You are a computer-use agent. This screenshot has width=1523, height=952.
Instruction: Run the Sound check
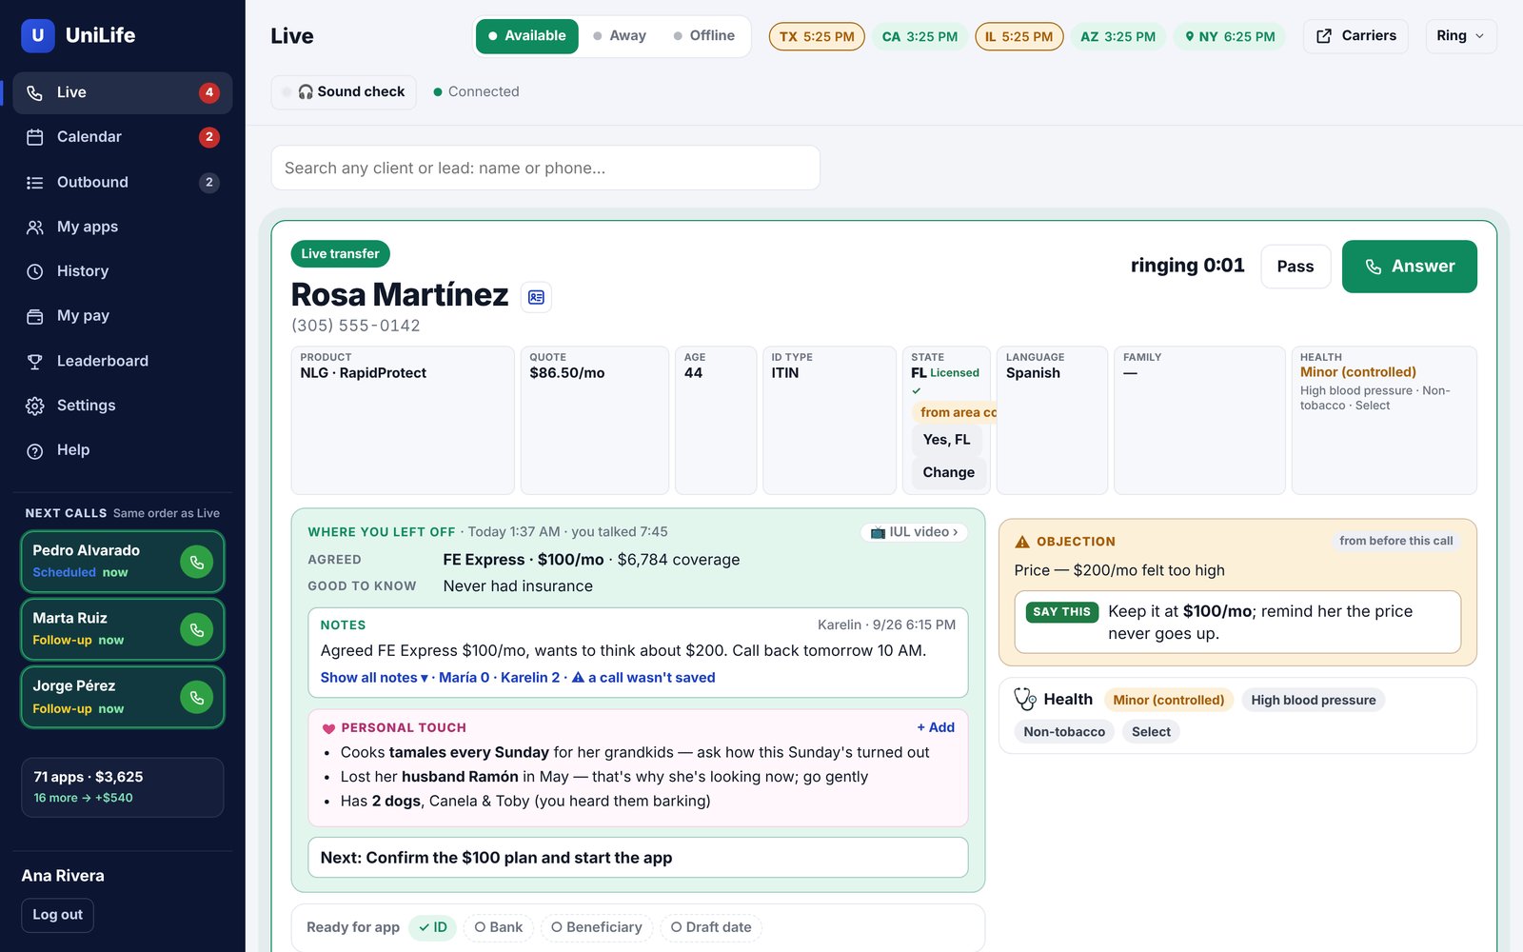pos(344,92)
